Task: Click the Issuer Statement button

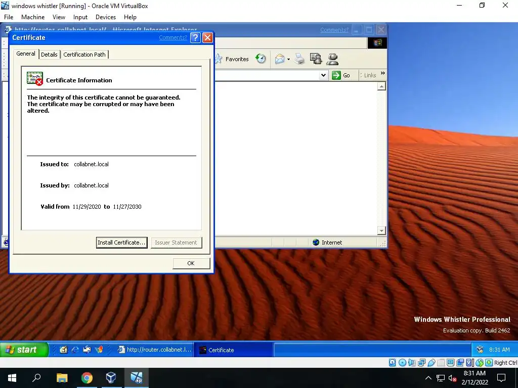Action: coord(176,243)
